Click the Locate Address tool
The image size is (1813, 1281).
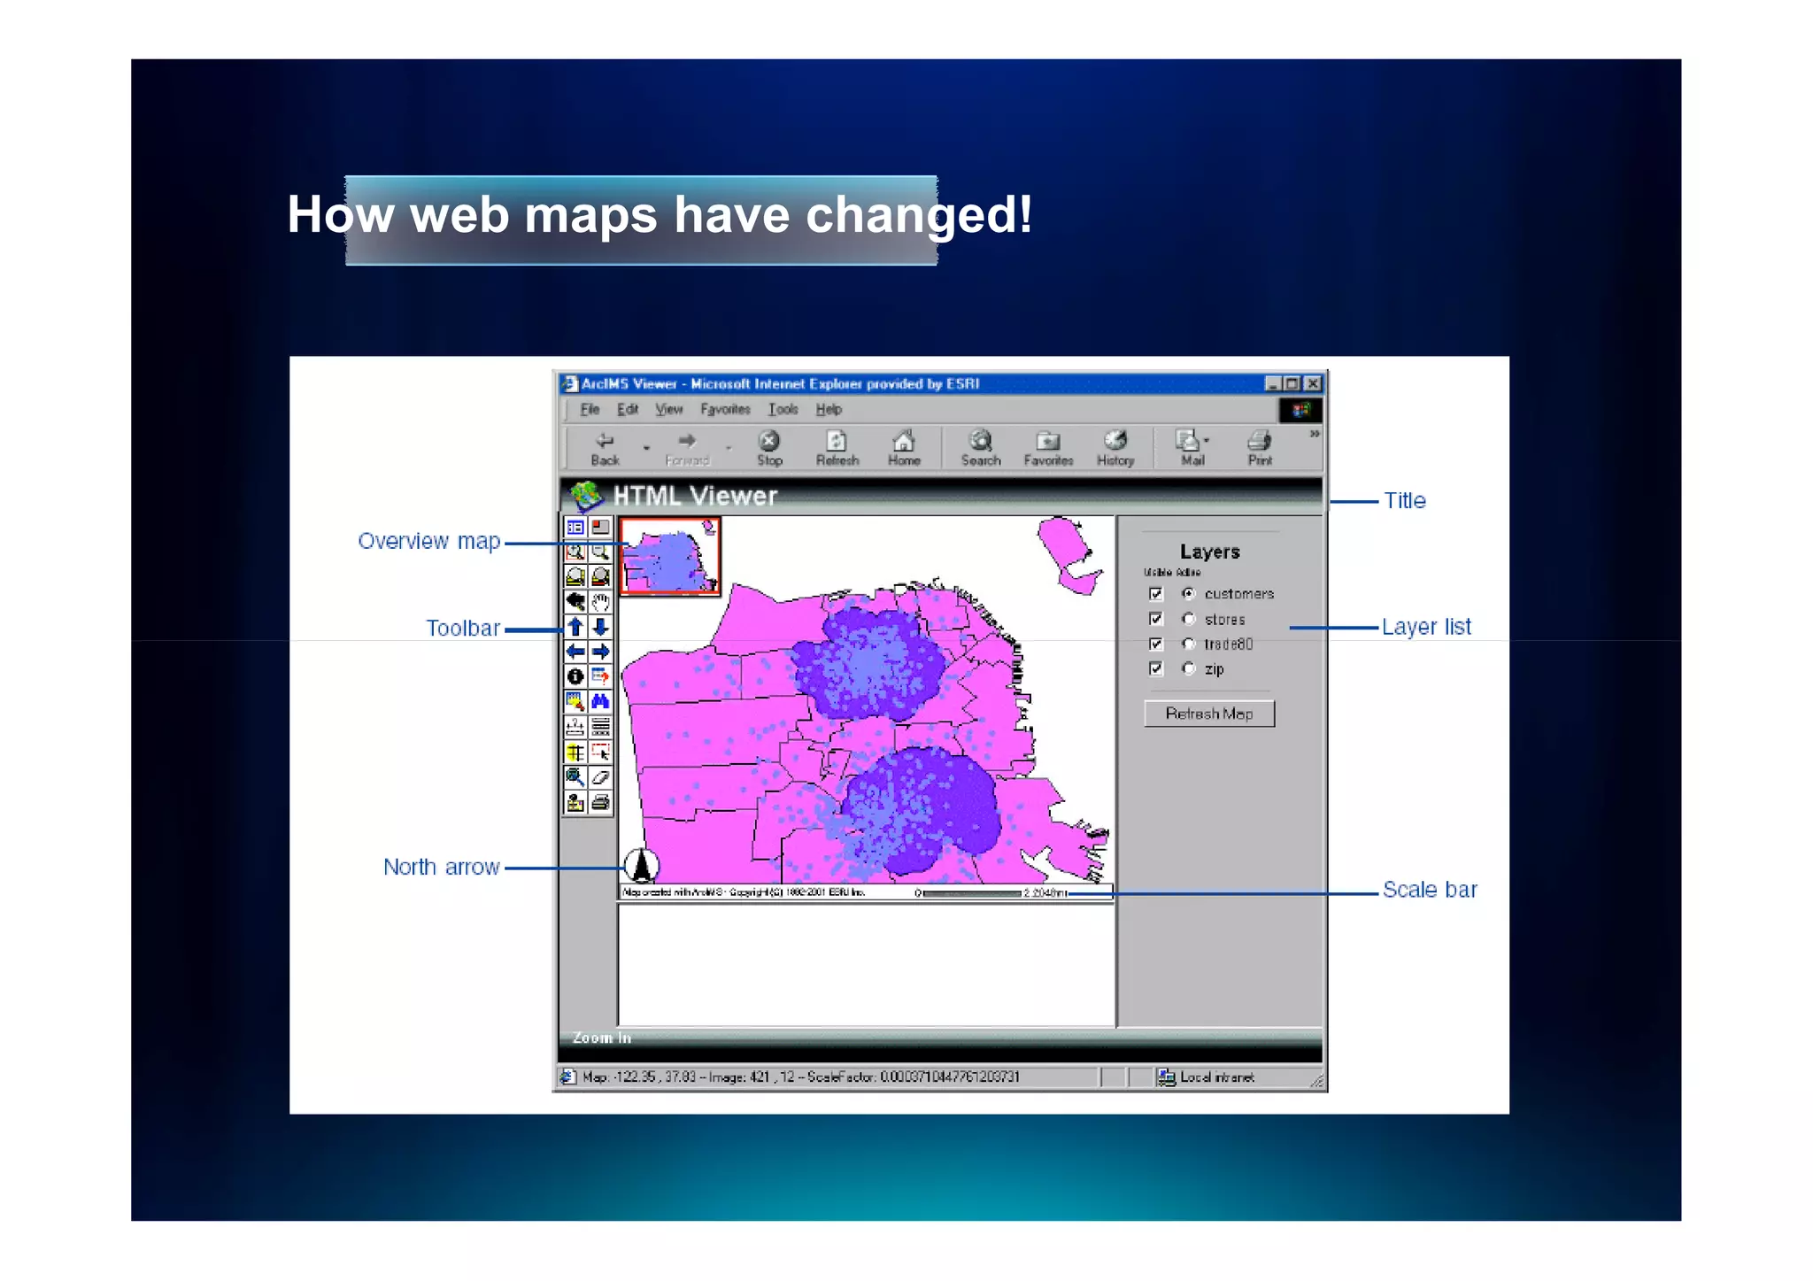(x=575, y=802)
